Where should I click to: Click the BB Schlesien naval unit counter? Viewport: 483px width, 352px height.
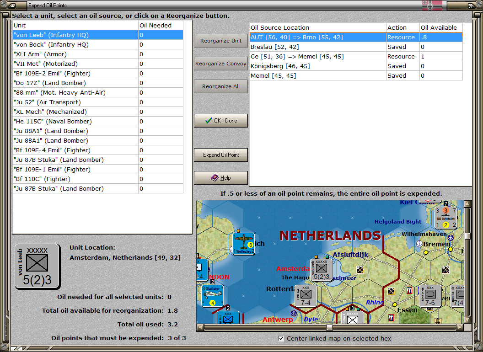point(445,218)
